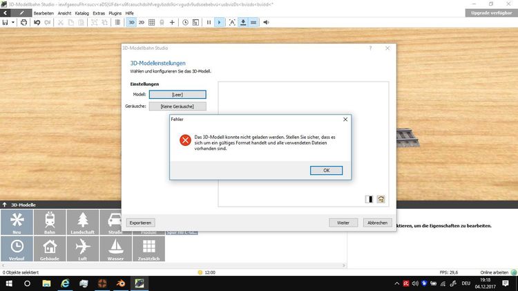Select the Zusätzlich catalog category
This screenshot has height=291, width=518.
(x=148, y=249)
